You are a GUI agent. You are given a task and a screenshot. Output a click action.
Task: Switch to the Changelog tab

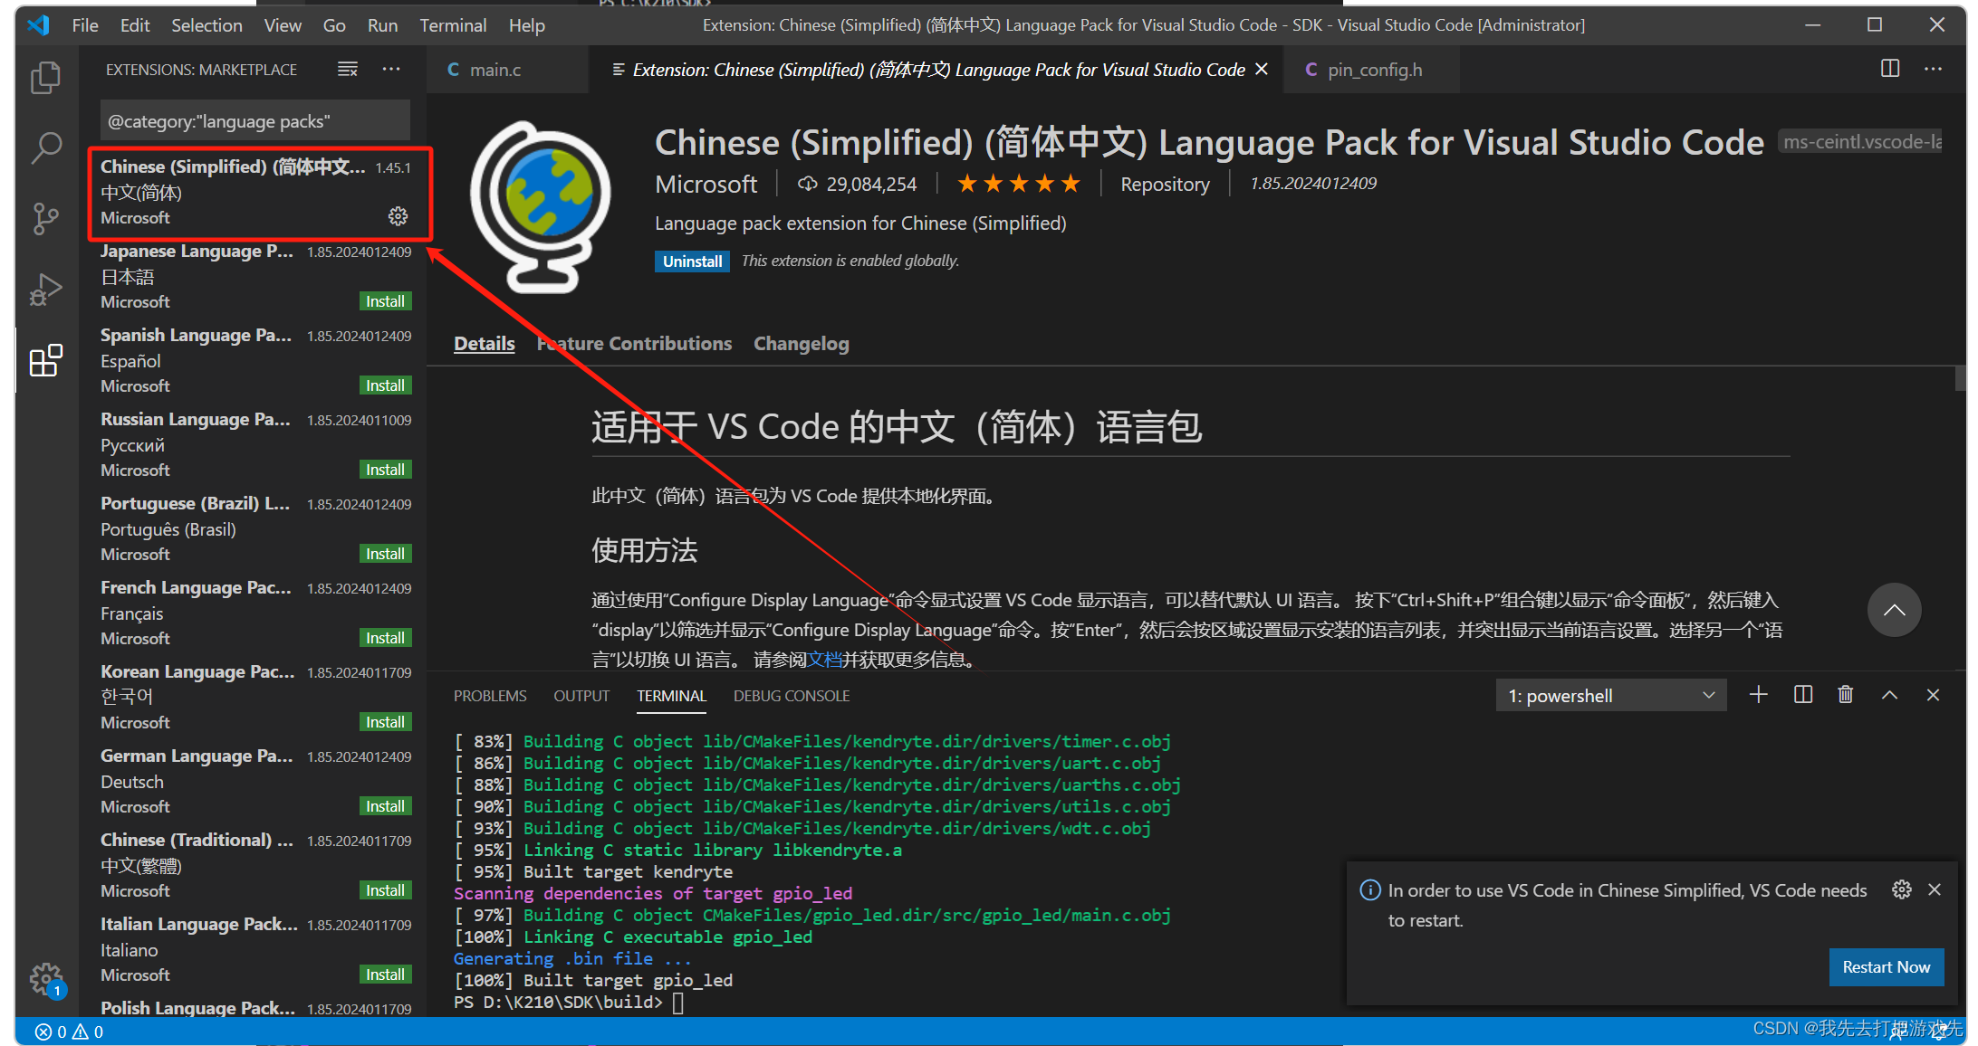(x=801, y=344)
